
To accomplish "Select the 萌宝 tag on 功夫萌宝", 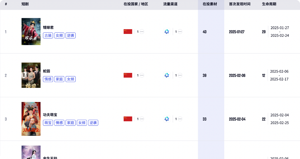I will click(x=48, y=123).
